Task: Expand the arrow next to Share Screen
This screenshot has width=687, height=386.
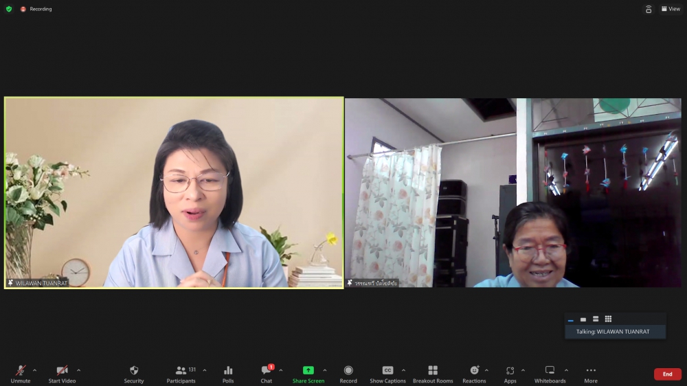Action: 325,370
